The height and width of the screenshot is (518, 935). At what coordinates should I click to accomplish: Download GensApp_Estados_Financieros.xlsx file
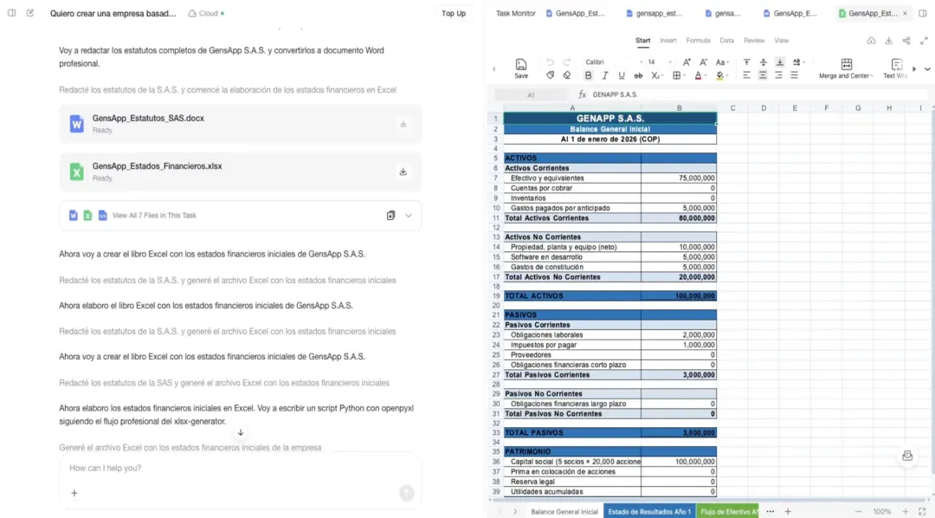(403, 172)
